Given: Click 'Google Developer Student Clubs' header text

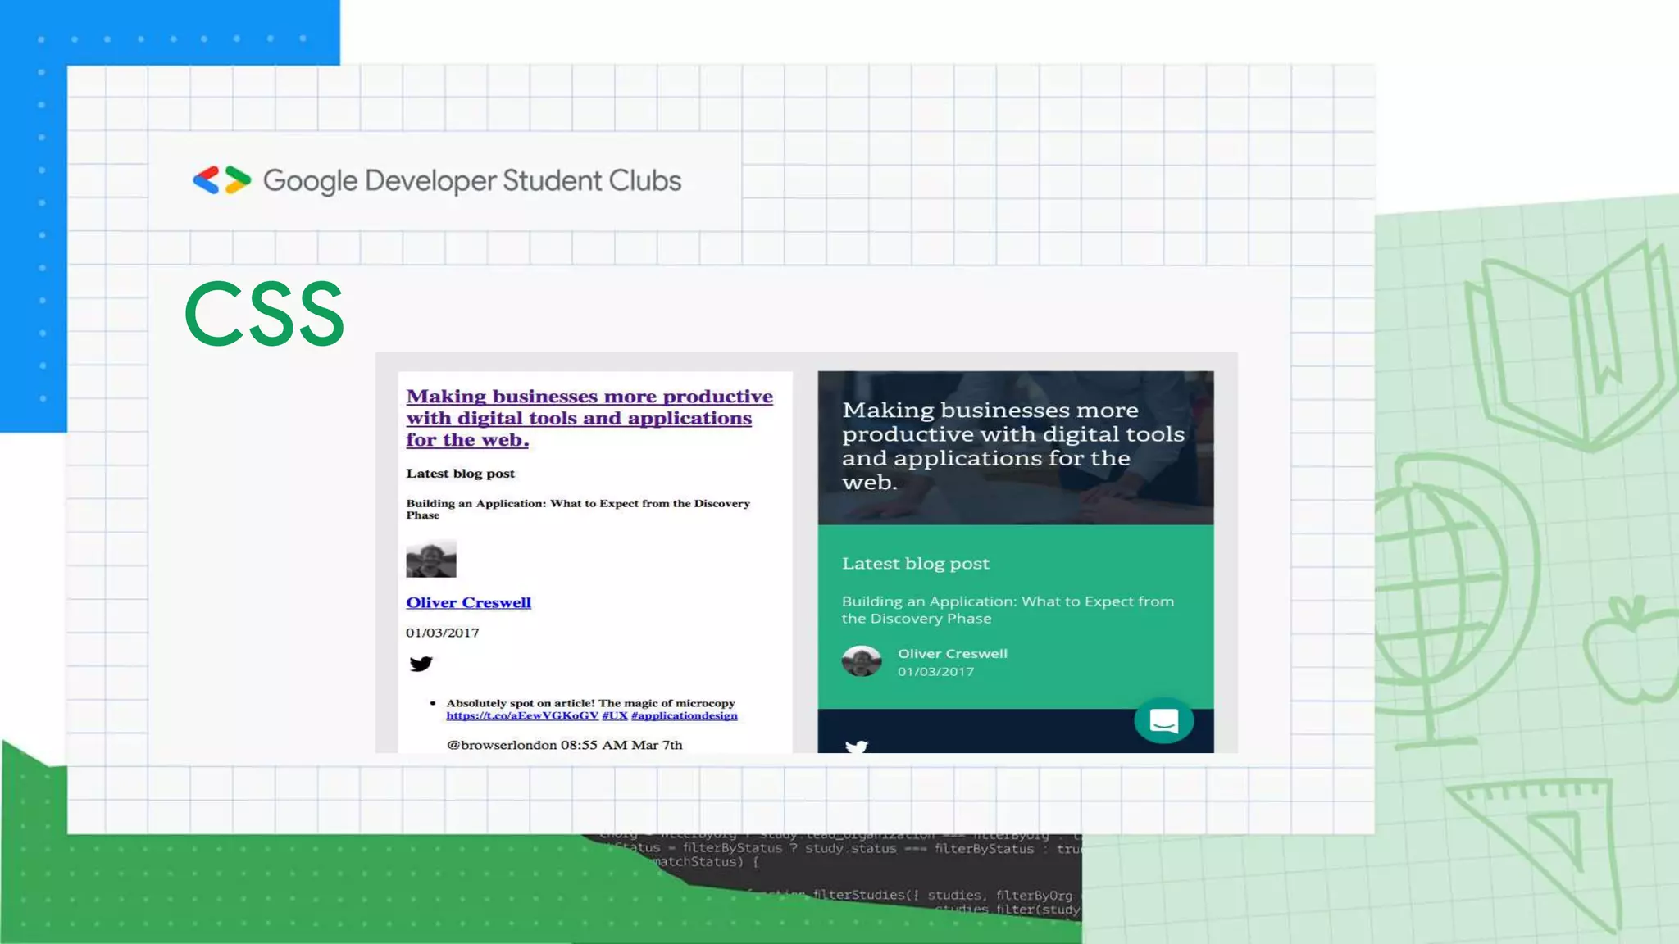Looking at the screenshot, I should pos(471,180).
